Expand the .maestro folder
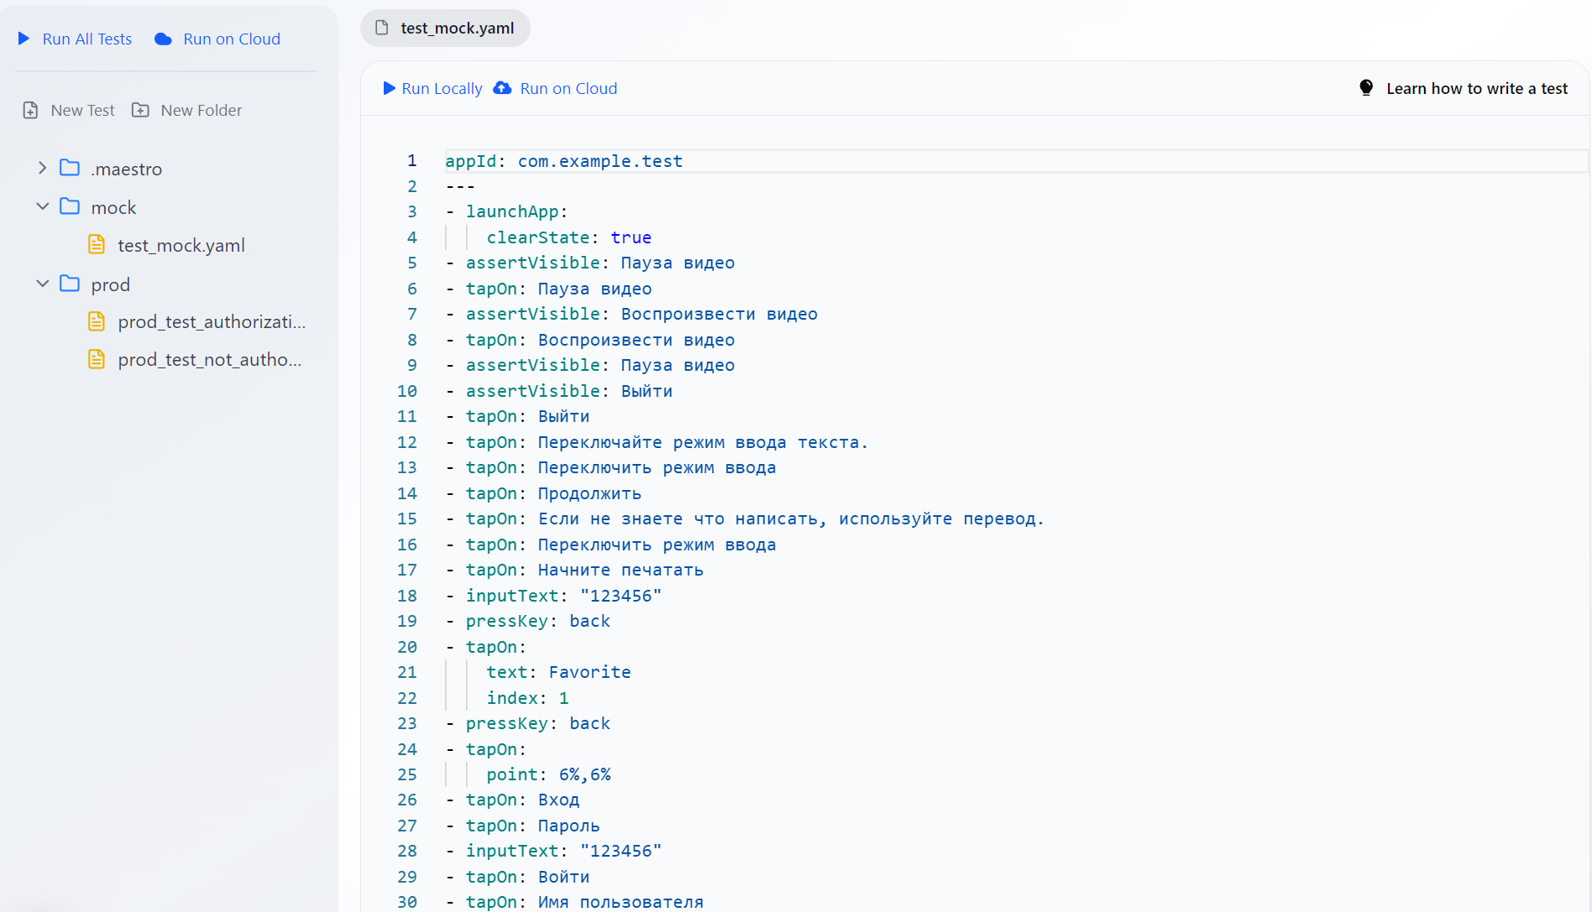 [x=42, y=169]
